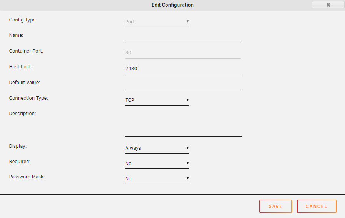Expand the Connection Type TCP dropdown
The height and width of the screenshot is (218, 345).
point(157,100)
